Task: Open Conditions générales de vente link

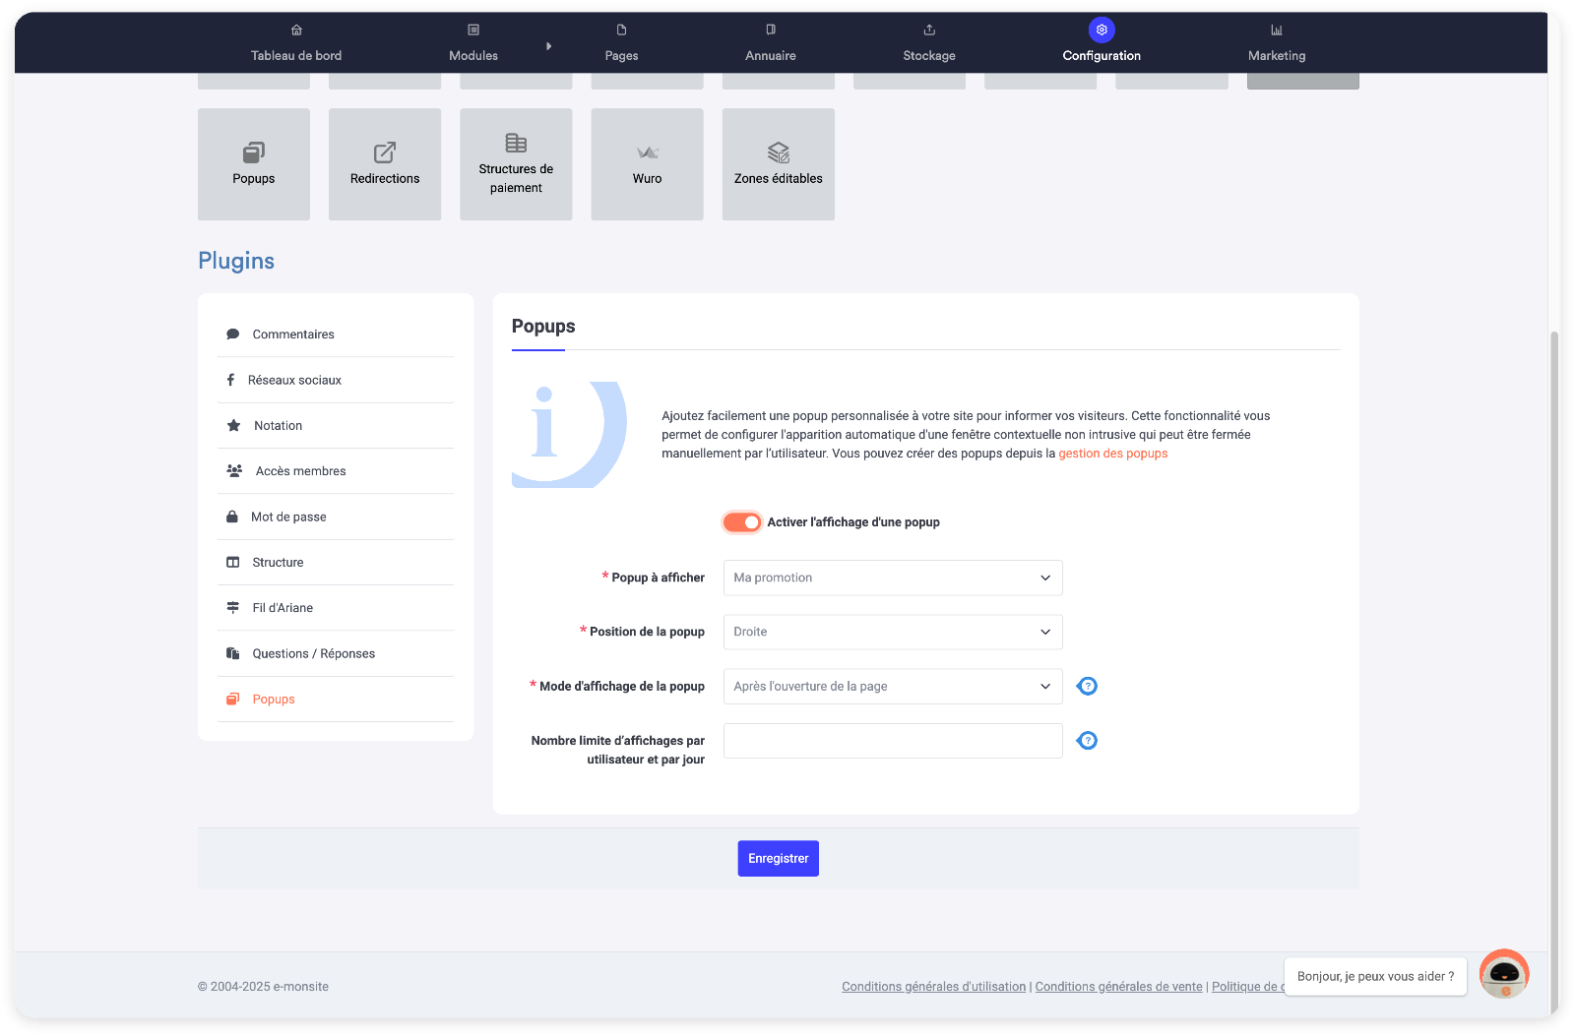Action: pos(1119,987)
